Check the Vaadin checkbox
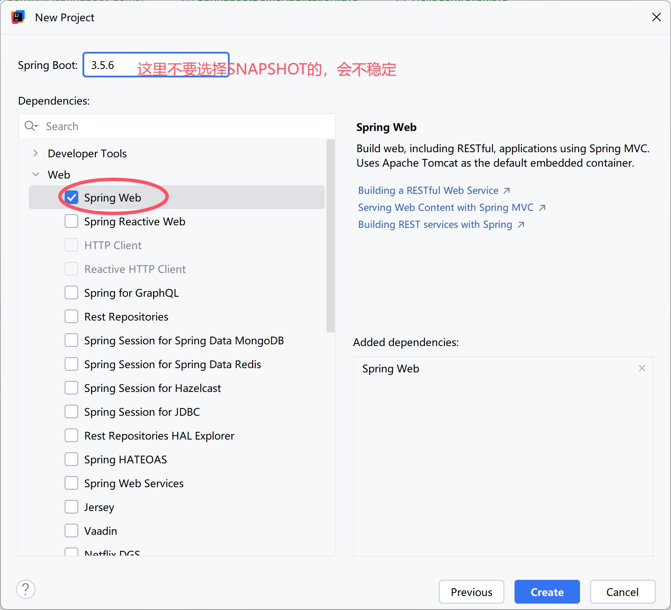 (71, 531)
